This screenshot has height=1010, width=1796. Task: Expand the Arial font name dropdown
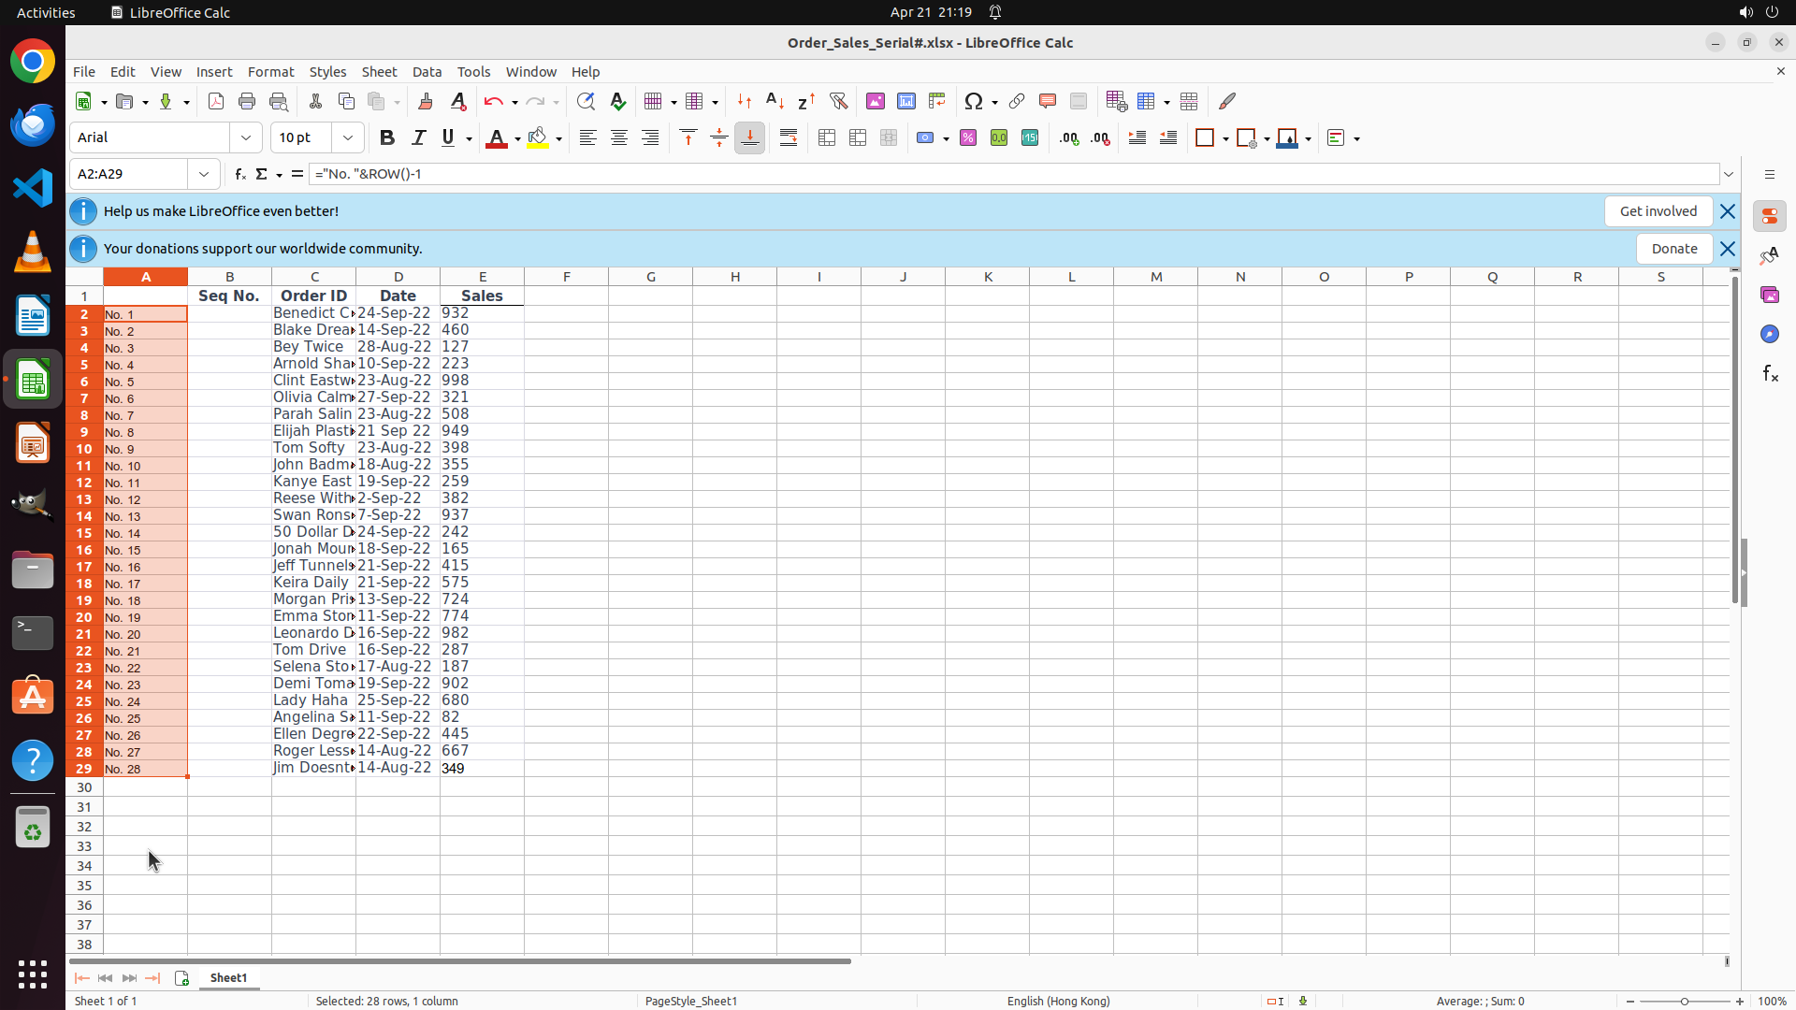(246, 138)
